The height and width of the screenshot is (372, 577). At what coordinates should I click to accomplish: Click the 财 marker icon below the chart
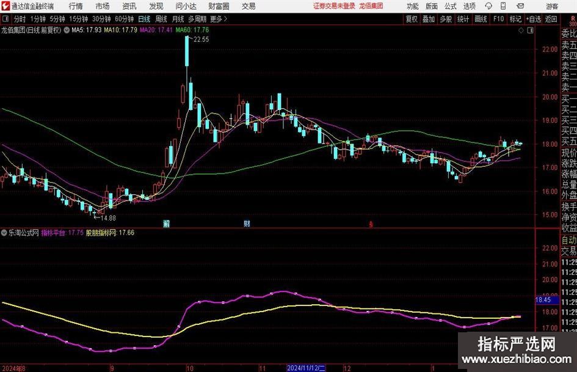click(247, 224)
